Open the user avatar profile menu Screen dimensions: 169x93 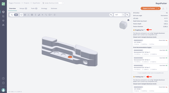(3, 90)
